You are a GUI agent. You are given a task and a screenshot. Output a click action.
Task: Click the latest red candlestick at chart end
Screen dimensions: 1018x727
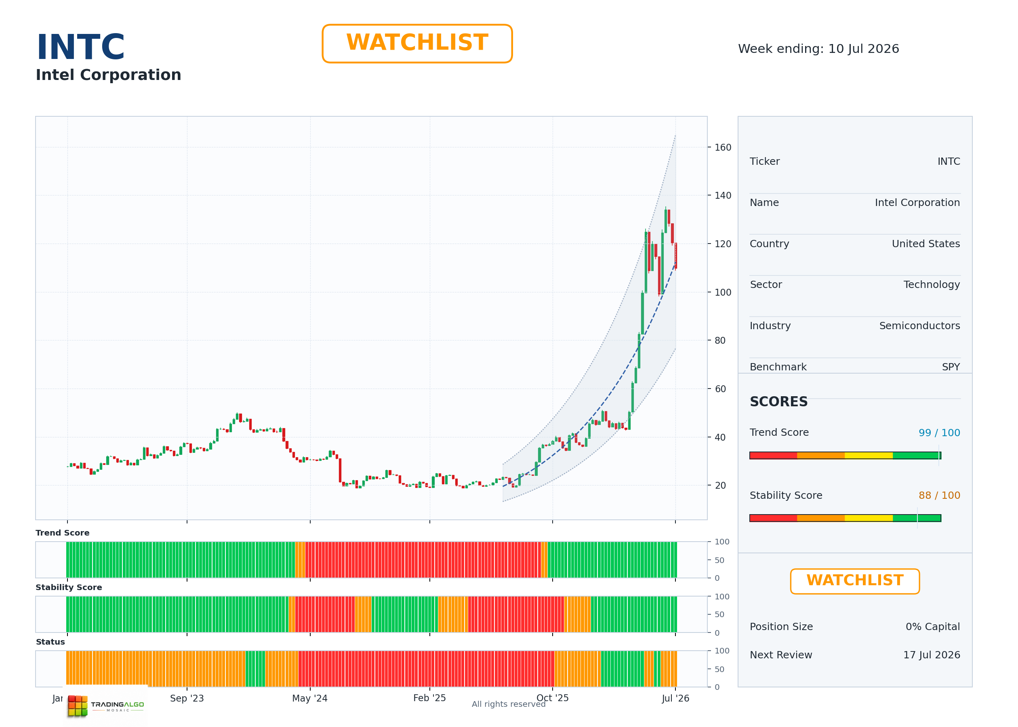pyautogui.click(x=675, y=256)
